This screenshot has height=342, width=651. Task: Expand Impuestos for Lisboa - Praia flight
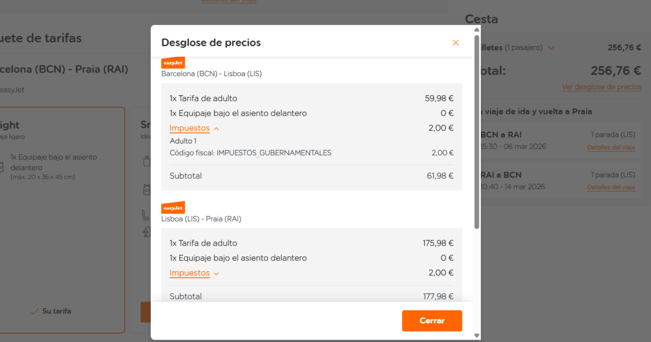coord(194,273)
